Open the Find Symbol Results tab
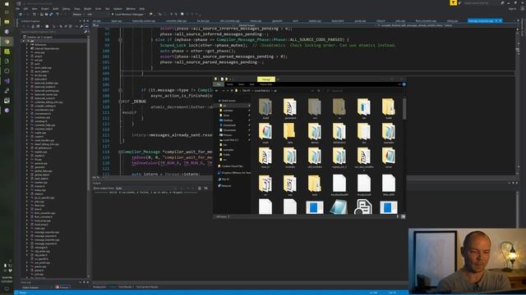Viewport: 526px width, 295px height. (x=147, y=287)
